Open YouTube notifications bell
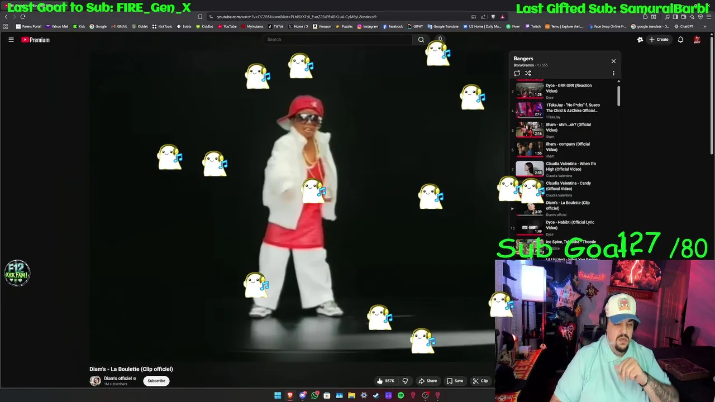Image resolution: width=715 pixels, height=402 pixels. (x=680, y=40)
